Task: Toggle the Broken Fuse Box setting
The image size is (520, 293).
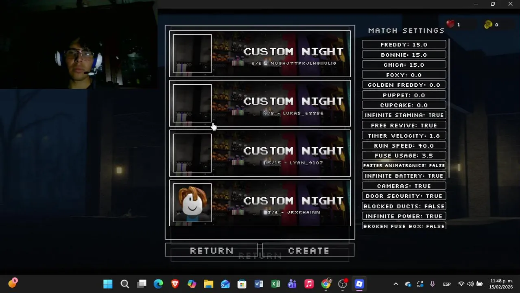Action: pyautogui.click(x=404, y=226)
